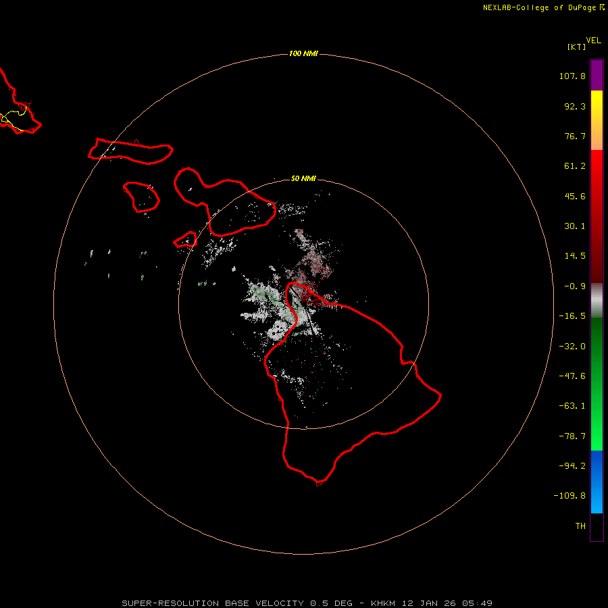Click the -94.2 velocity scale value
Screen dimensions: 608x608
coord(572,465)
